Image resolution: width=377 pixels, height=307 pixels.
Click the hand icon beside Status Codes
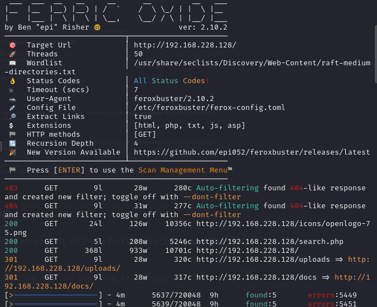pos(12,81)
